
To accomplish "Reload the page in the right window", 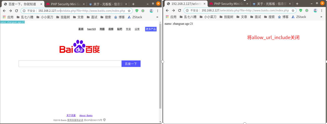I will (179, 11).
